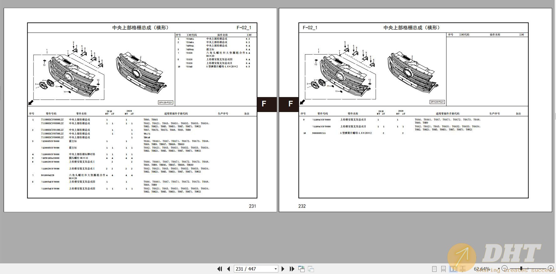The width and height of the screenshot is (556, 274).
Task: Select facing two-page view
Action: pos(453,269)
